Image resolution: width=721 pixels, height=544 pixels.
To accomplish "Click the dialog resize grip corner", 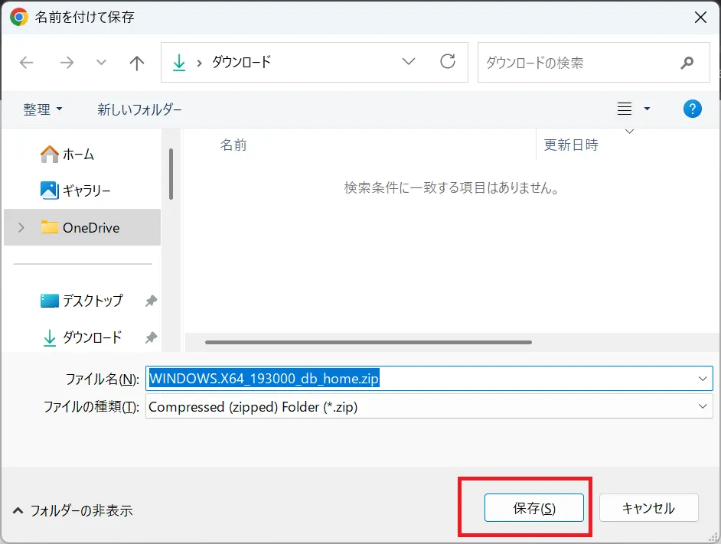I will pos(713,537).
